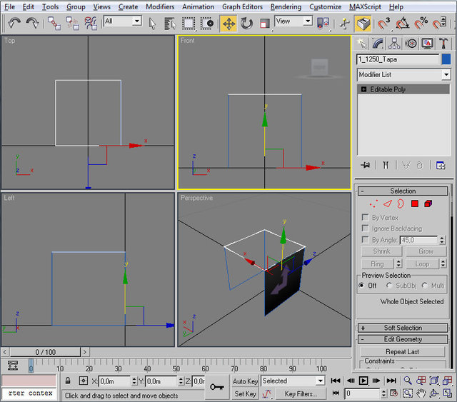Select the Move tool in the toolbar
This screenshot has width=457, height=402.
click(x=228, y=23)
